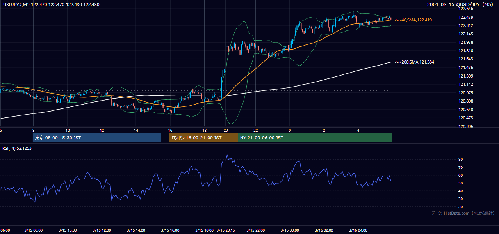Click price axis value 120.306
Image resolution: width=499 pixels, height=234 pixels.
[x=466, y=126]
